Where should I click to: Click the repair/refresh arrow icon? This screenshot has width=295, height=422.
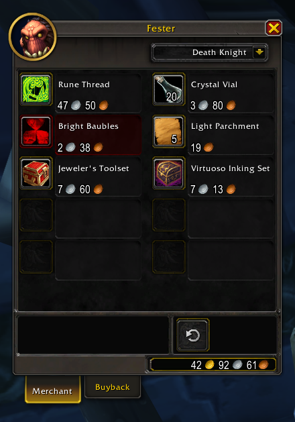193,335
